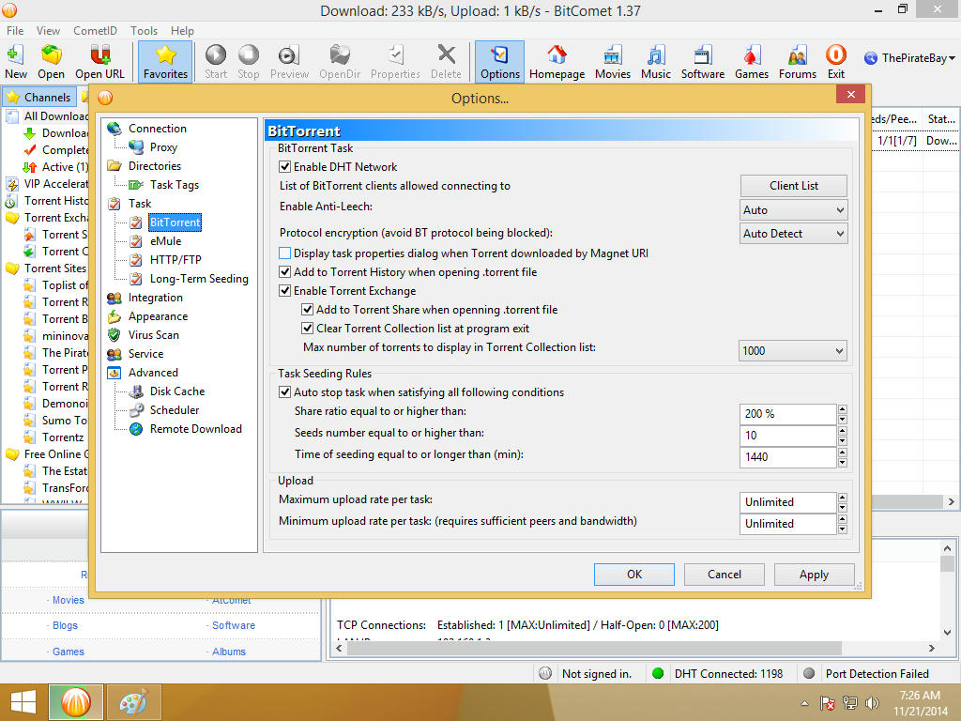Open the Enable Anti-Leech dropdown
The height and width of the screenshot is (721, 961).
[x=794, y=210]
